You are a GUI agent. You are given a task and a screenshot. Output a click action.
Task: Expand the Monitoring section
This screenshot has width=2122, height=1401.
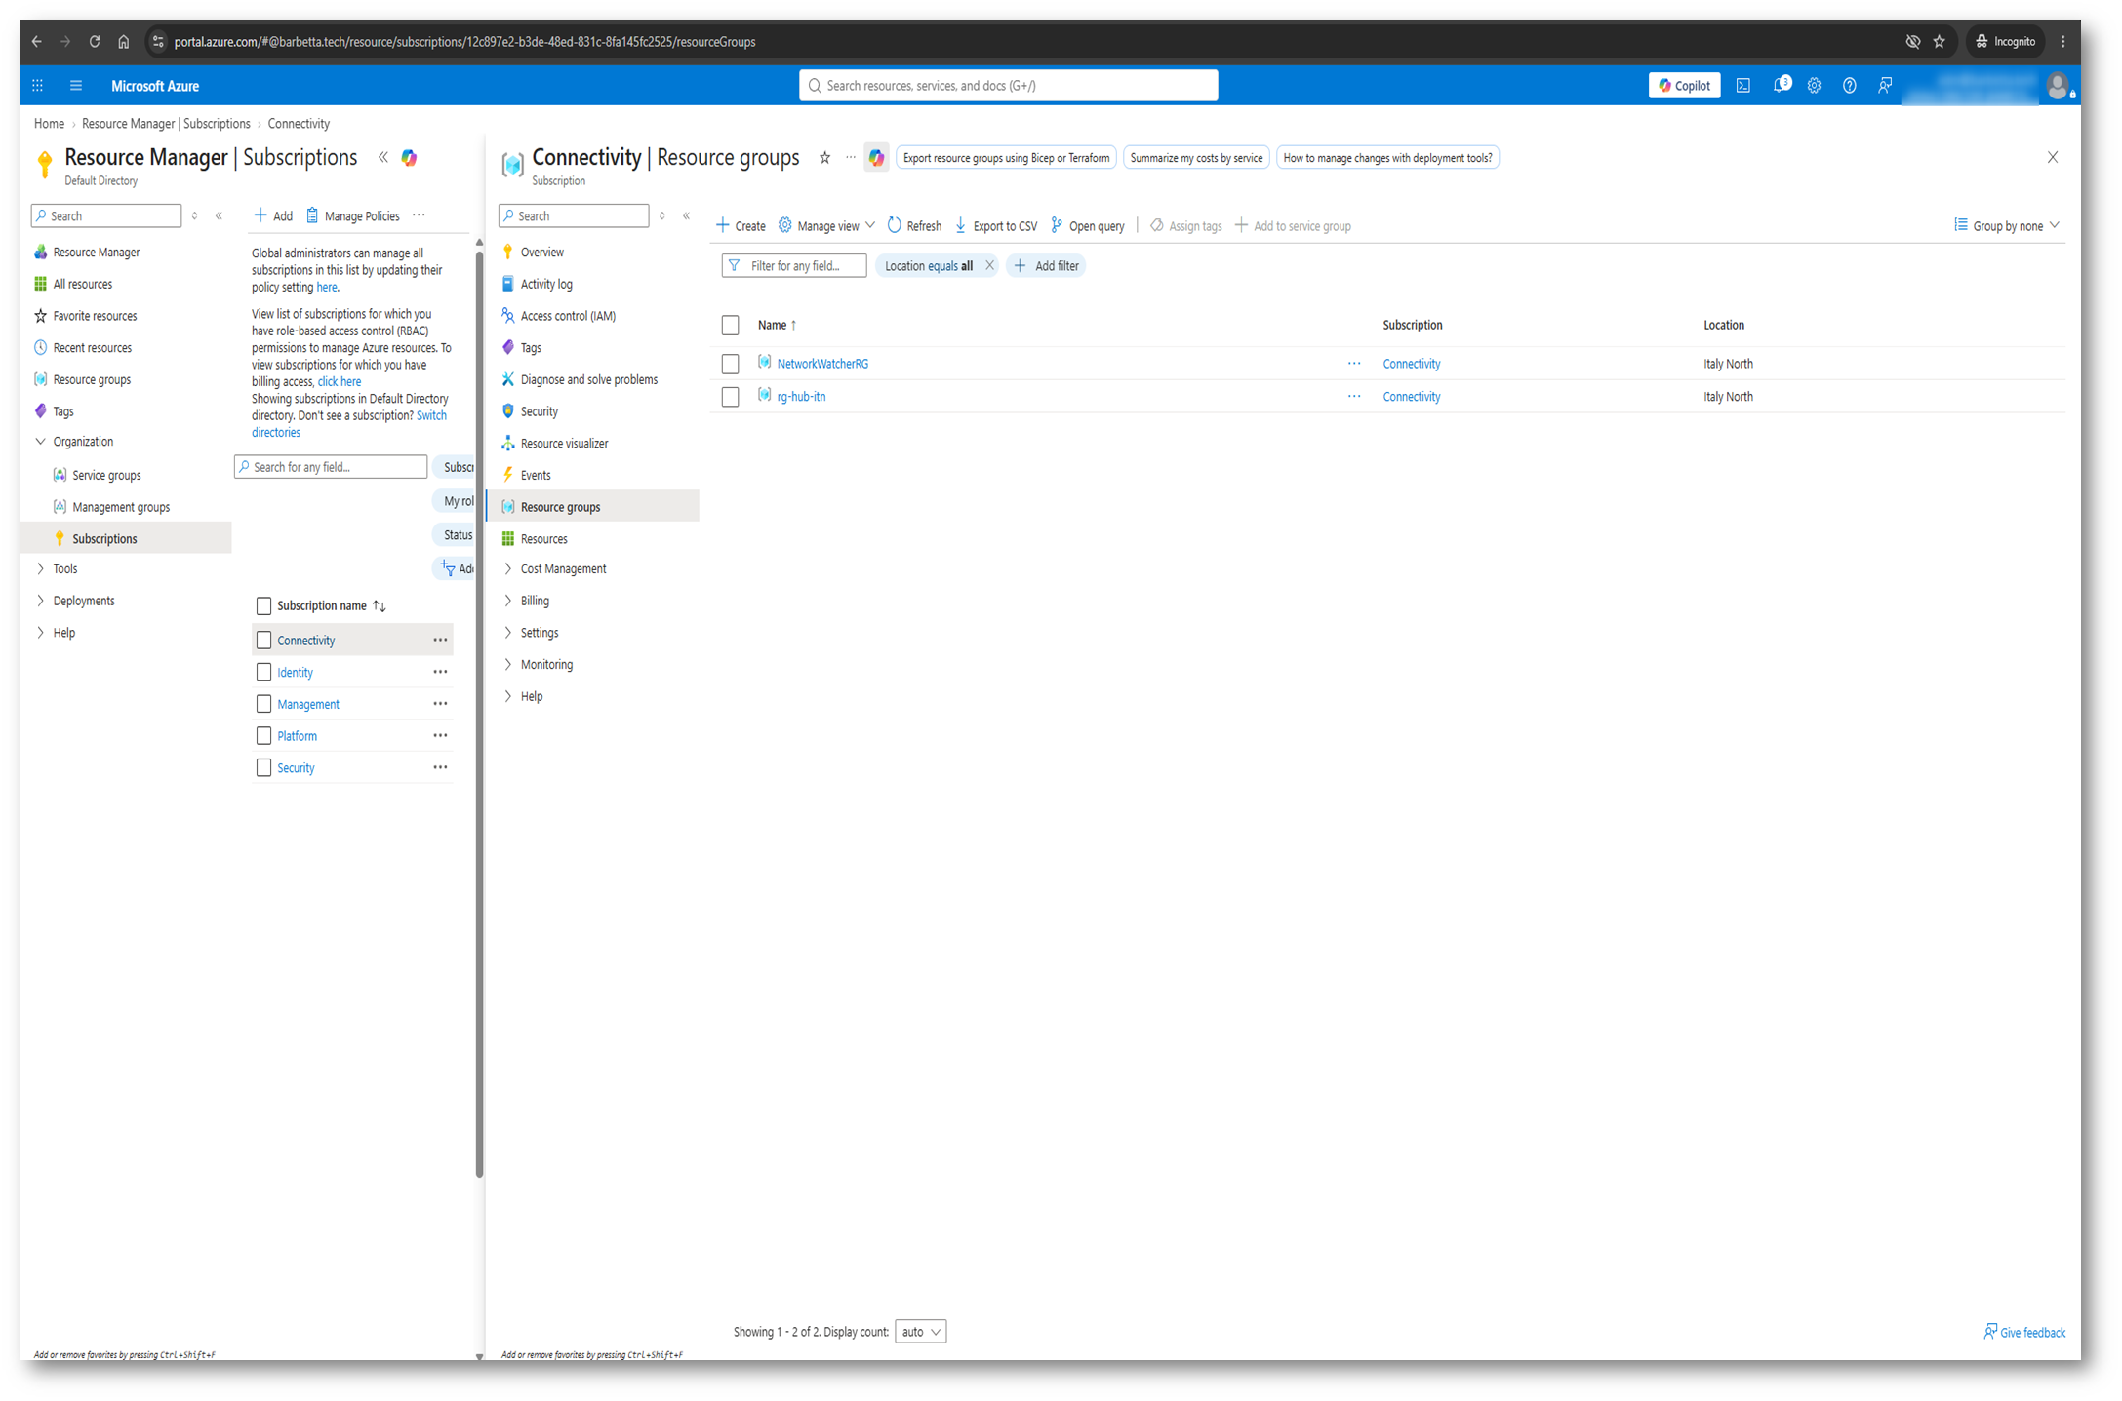pos(508,665)
